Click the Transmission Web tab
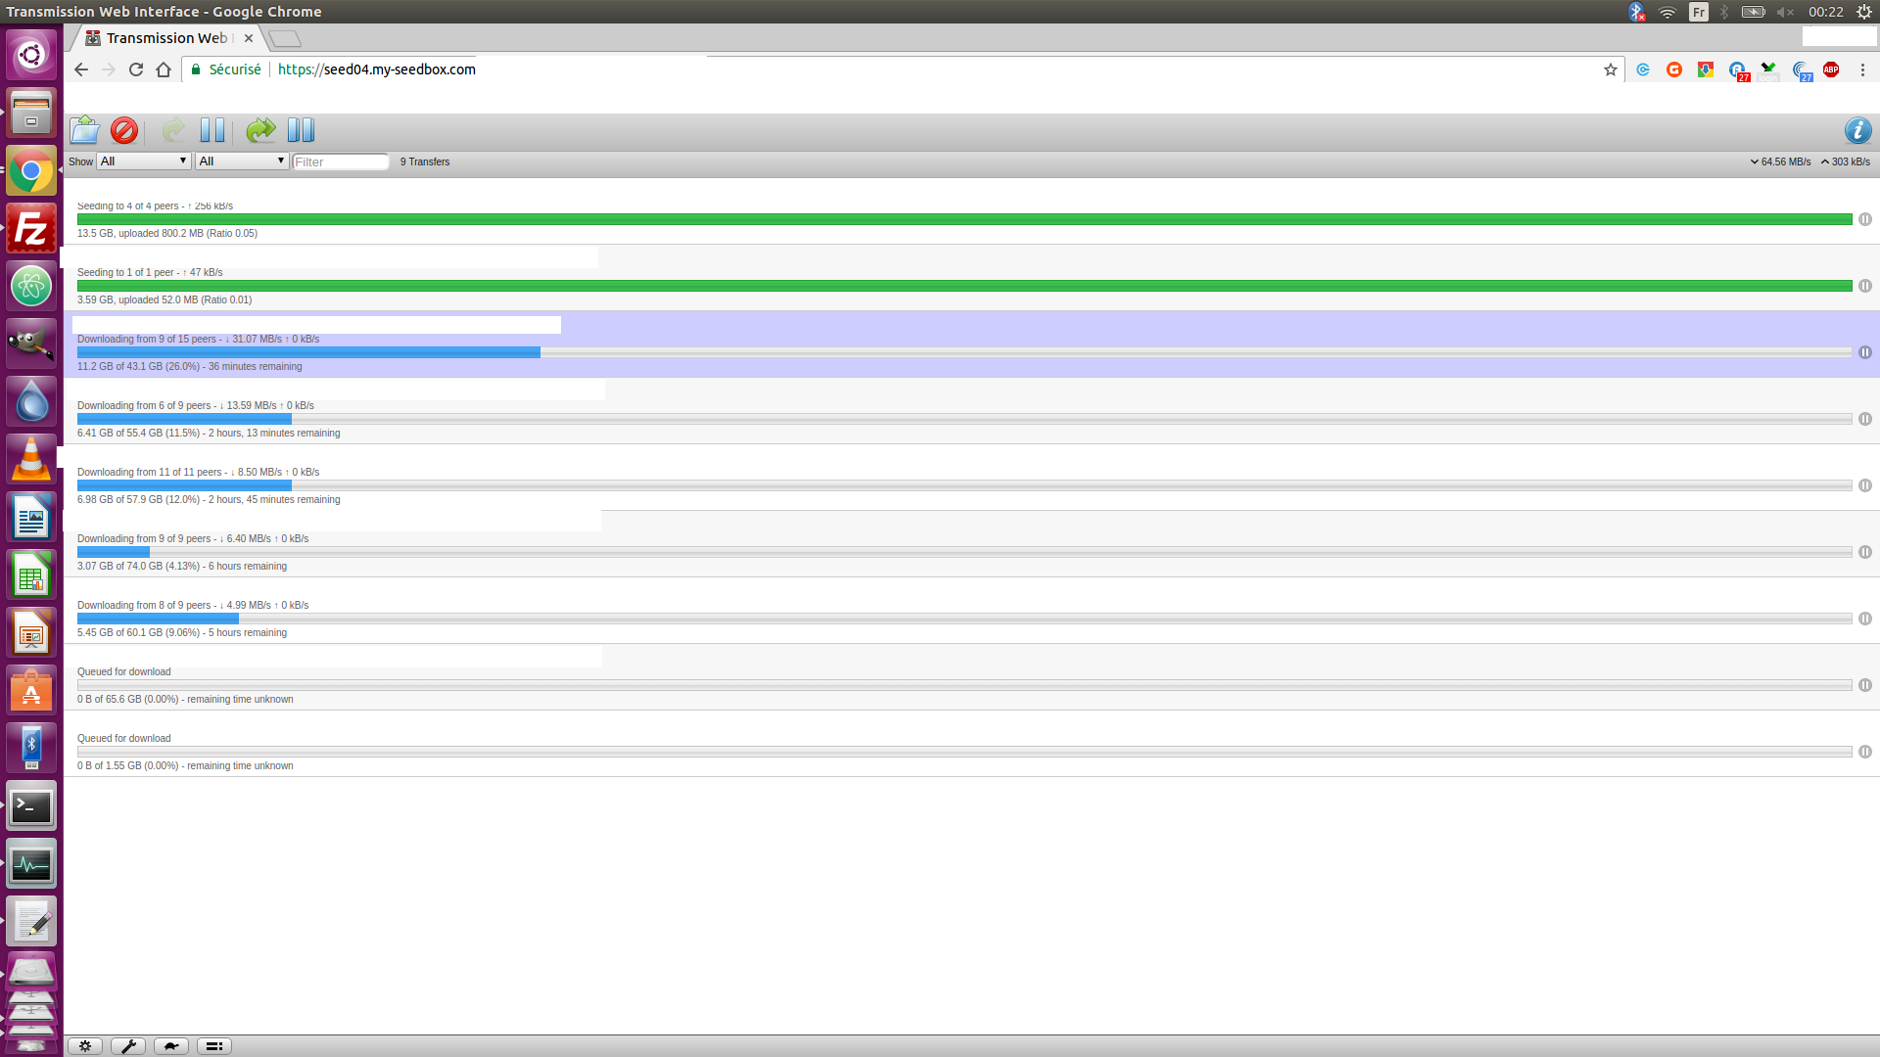The width and height of the screenshot is (1880, 1057). coord(165,37)
